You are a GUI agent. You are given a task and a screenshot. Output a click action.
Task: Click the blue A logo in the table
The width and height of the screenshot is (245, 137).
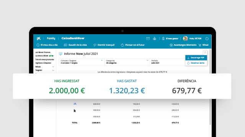click(75, 104)
